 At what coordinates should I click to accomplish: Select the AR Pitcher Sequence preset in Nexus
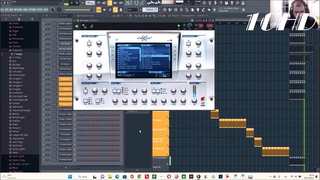tap(151, 64)
